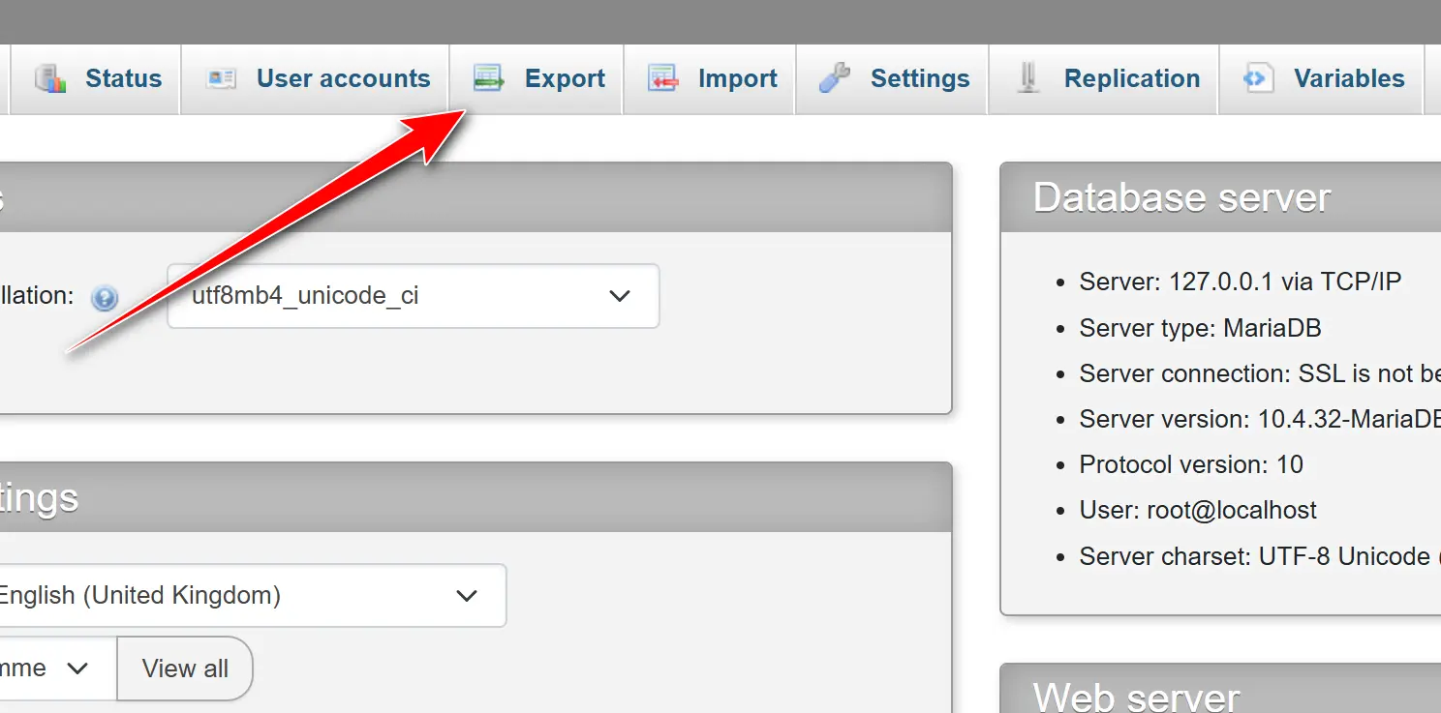
Task: Open the Import tab label
Action: click(737, 78)
